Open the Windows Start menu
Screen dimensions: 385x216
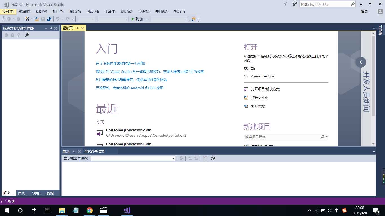coord(6,210)
